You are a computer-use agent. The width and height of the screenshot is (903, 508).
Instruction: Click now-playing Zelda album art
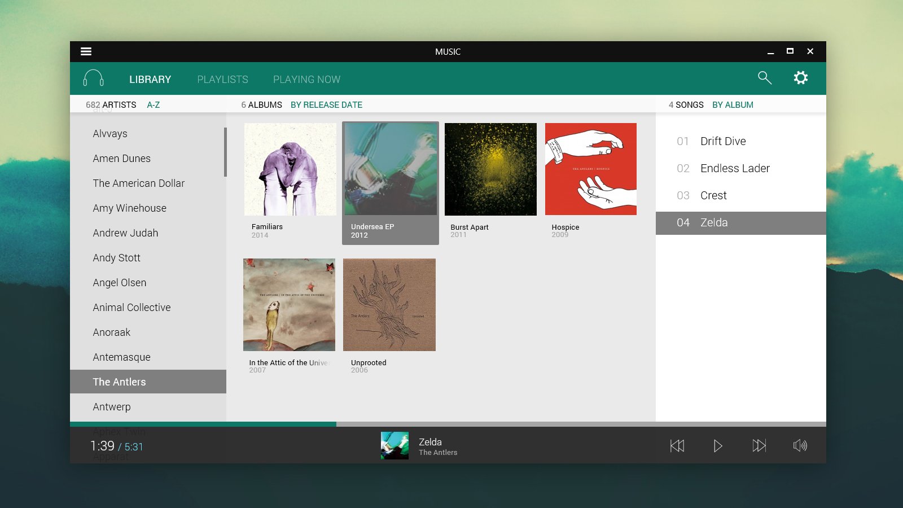click(394, 445)
